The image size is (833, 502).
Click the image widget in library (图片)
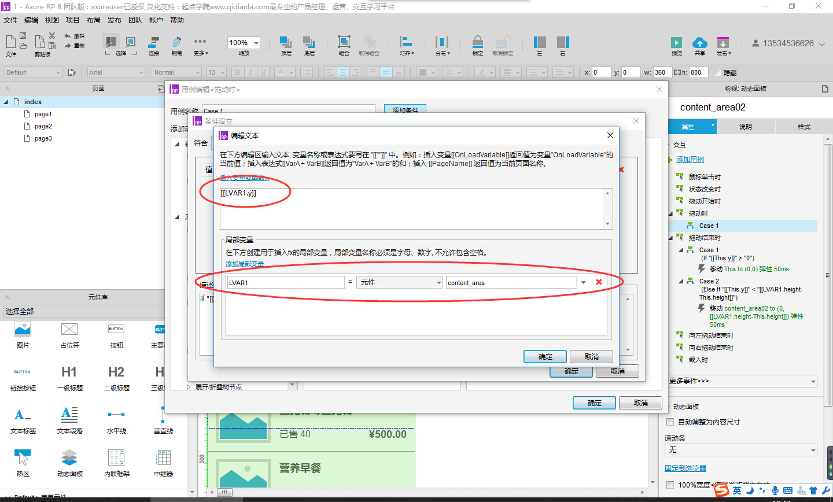[x=23, y=330]
